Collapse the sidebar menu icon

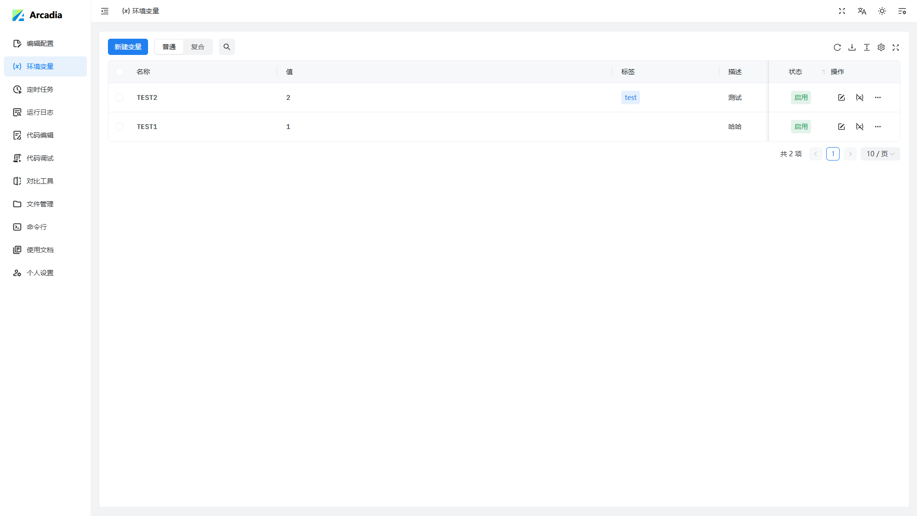pos(105,11)
